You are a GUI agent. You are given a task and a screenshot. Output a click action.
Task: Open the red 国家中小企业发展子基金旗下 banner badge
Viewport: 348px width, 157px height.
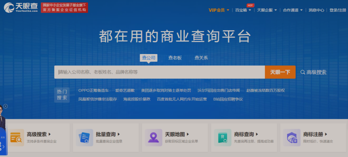point(64,8)
